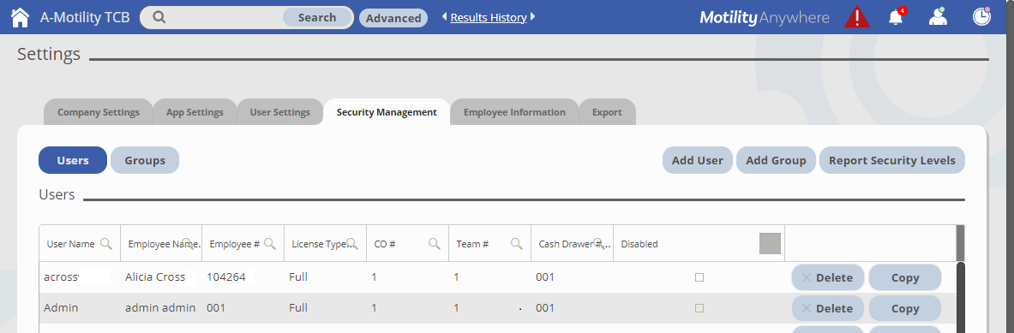Click the Add Group button
This screenshot has width=1014, height=333.
pos(776,160)
